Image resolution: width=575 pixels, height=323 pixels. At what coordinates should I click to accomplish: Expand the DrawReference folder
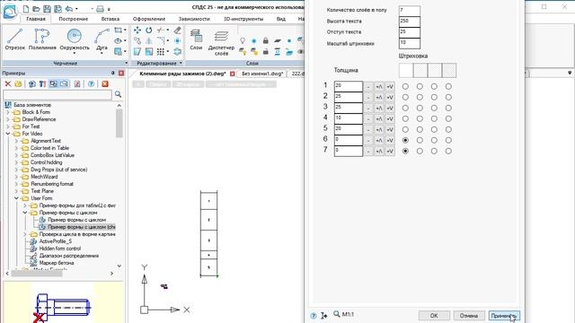(8, 119)
